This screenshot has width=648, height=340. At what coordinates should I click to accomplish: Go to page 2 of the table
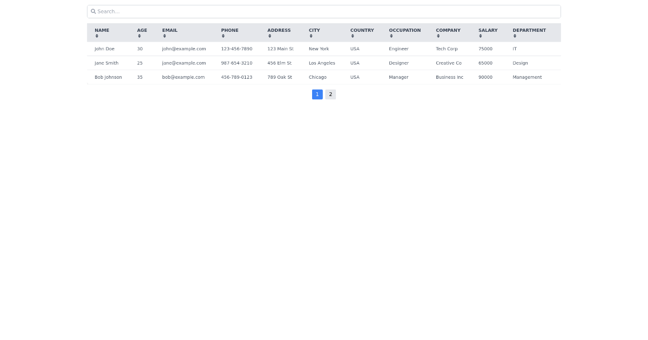coord(330,94)
